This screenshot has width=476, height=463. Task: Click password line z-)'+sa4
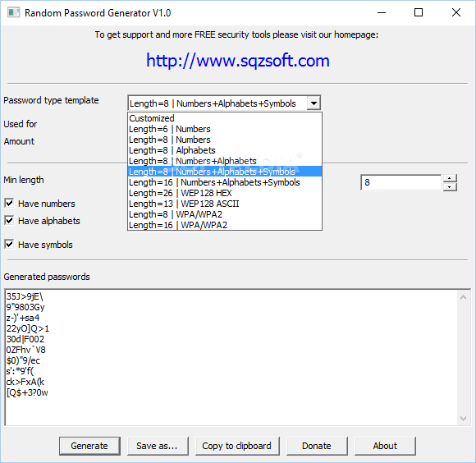[23, 318]
